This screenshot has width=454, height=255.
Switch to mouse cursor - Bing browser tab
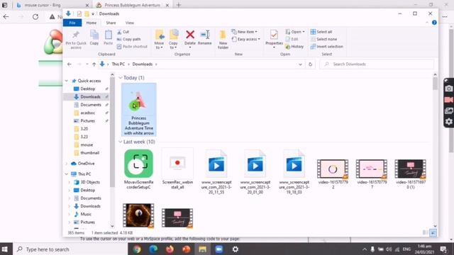pos(52,5)
